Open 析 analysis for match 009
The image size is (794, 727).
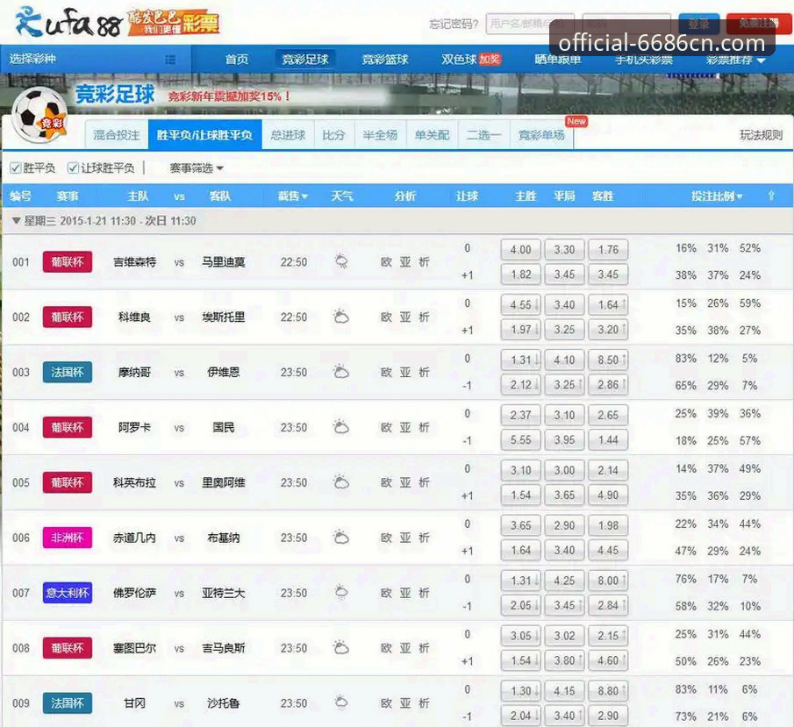424,703
